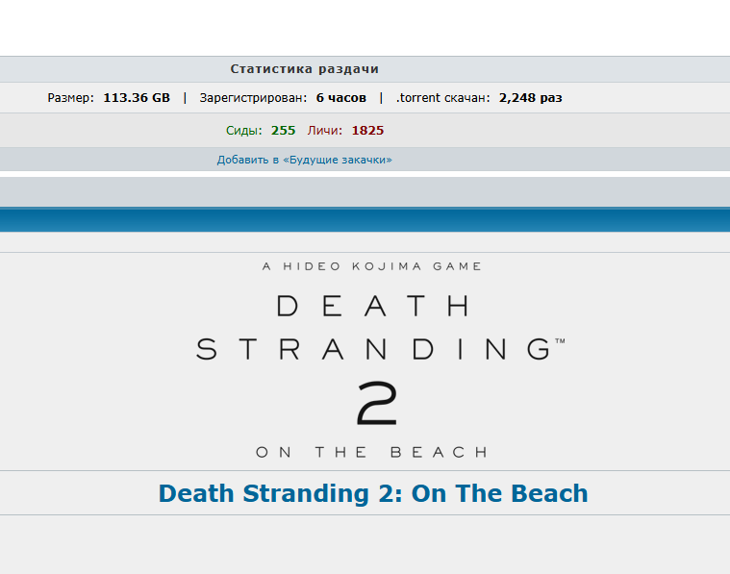Click the 'Статистика раздачи' header
The height and width of the screenshot is (574, 730).
tap(304, 69)
